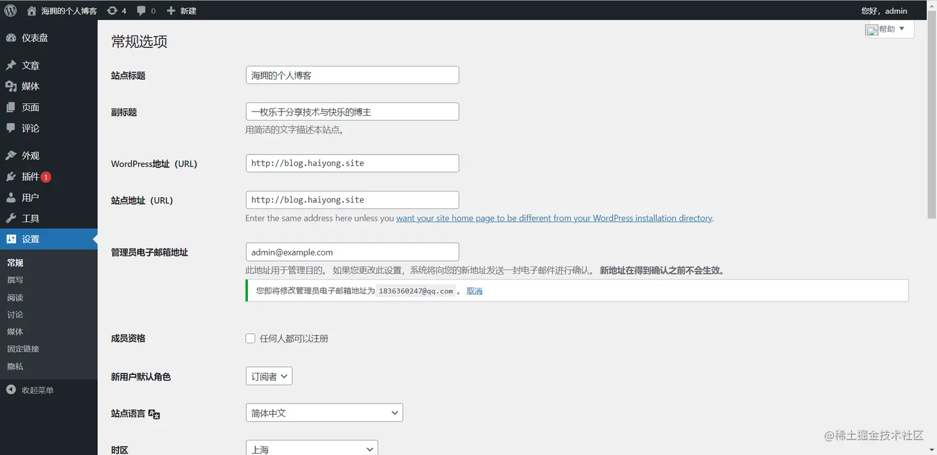Click the 取消 link for email change
The width and height of the screenshot is (937, 455).
[x=475, y=291]
